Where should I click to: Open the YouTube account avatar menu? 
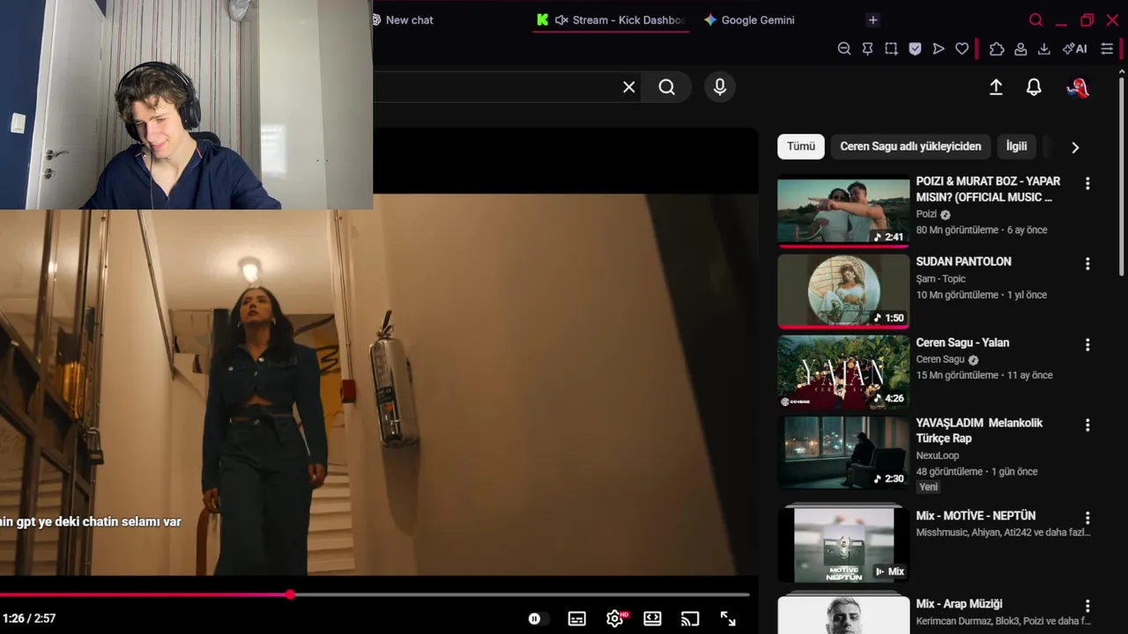(1077, 87)
